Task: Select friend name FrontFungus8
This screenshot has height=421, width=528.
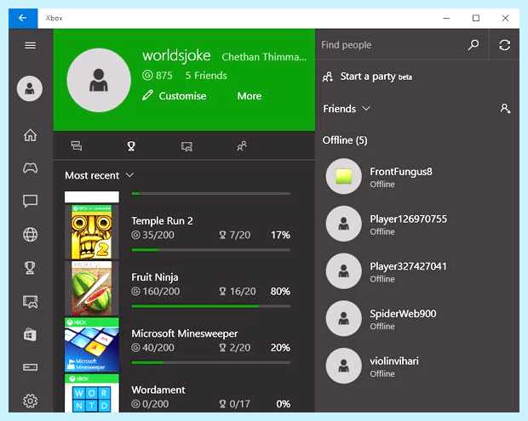Action: point(401,172)
